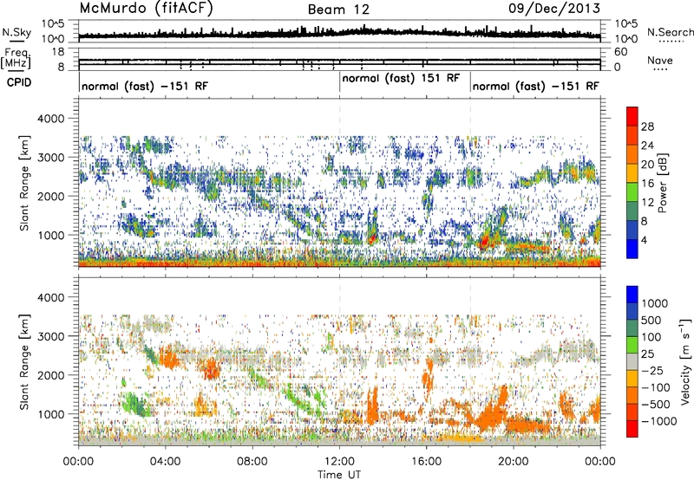
Task: Click the 'CPID' row label
Action: (x=19, y=82)
